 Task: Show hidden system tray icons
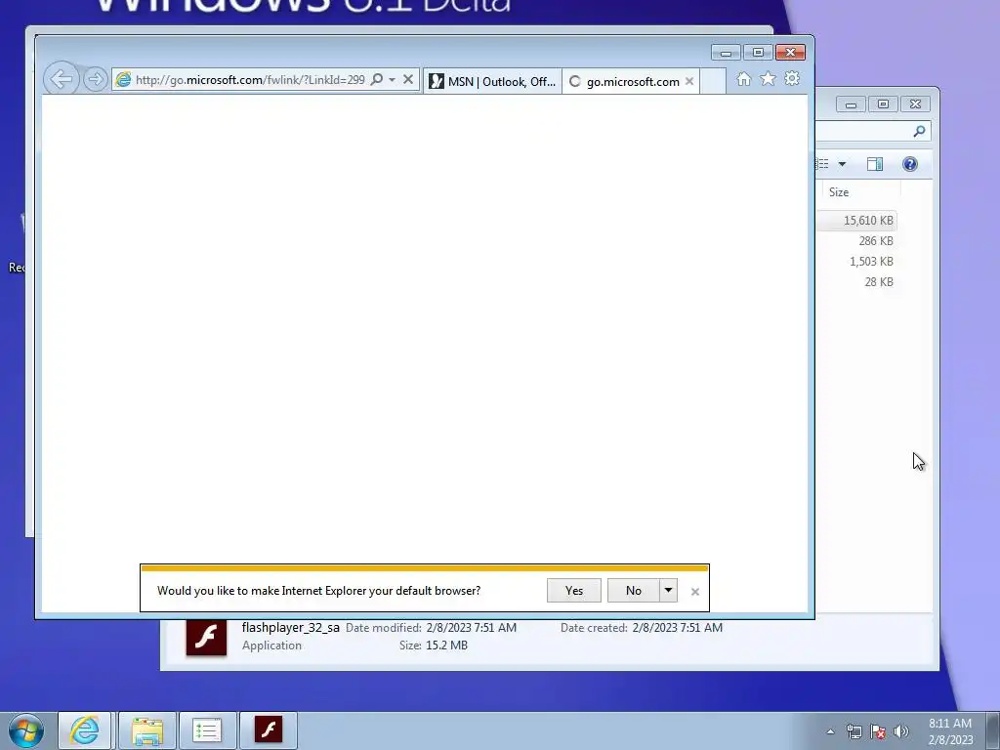(830, 731)
